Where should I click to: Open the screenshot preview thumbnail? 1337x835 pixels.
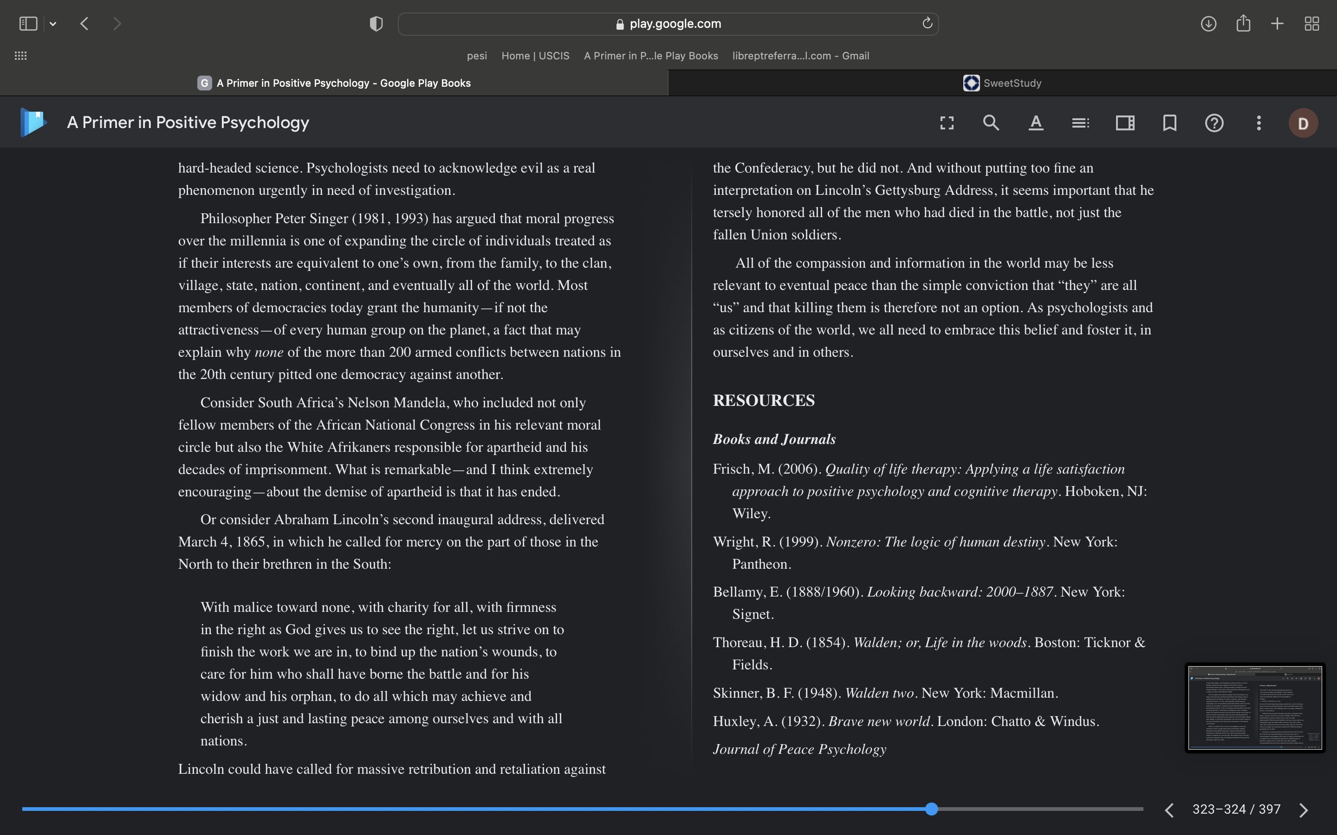pyautogui.click(x=1255, y=707)
